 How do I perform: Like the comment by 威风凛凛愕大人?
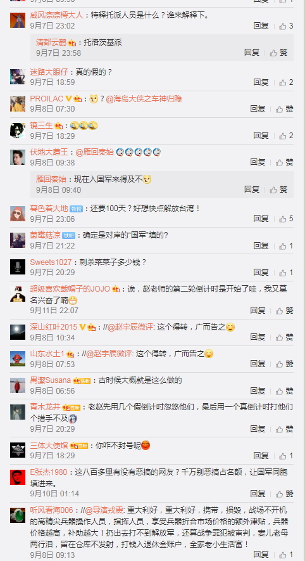(286, 26)
